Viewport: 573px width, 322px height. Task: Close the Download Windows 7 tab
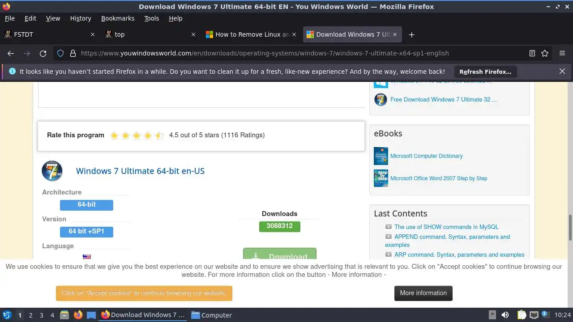(x=395, y=34)
